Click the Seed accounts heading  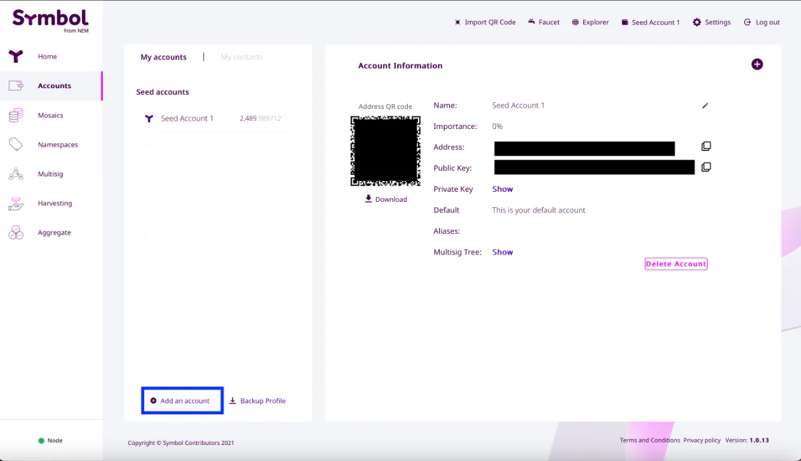click(x=162, y=92)
